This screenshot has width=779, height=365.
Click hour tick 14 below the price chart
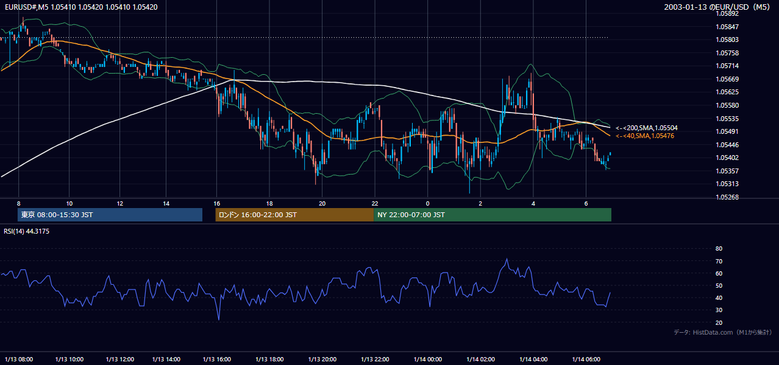coord(167,203)
